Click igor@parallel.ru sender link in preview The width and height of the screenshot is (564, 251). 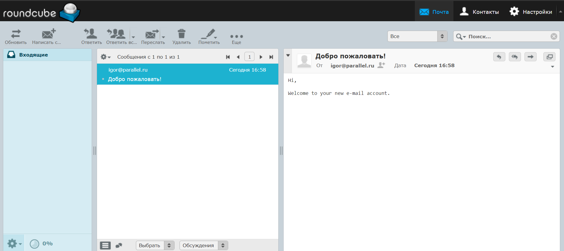[x=352, y=66]
